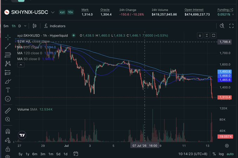Screen dimensions: 238x158
Task: Click the 1,313.4 current price tag
Action: (225, 97)
